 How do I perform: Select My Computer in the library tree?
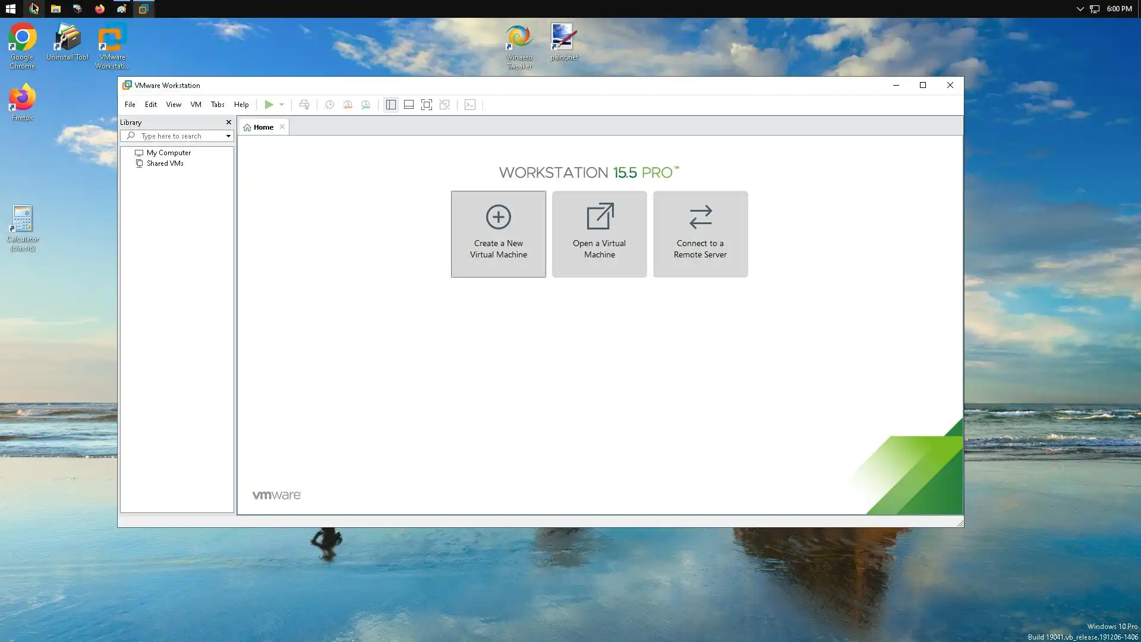pyautogui.click(x=168, y=153)
